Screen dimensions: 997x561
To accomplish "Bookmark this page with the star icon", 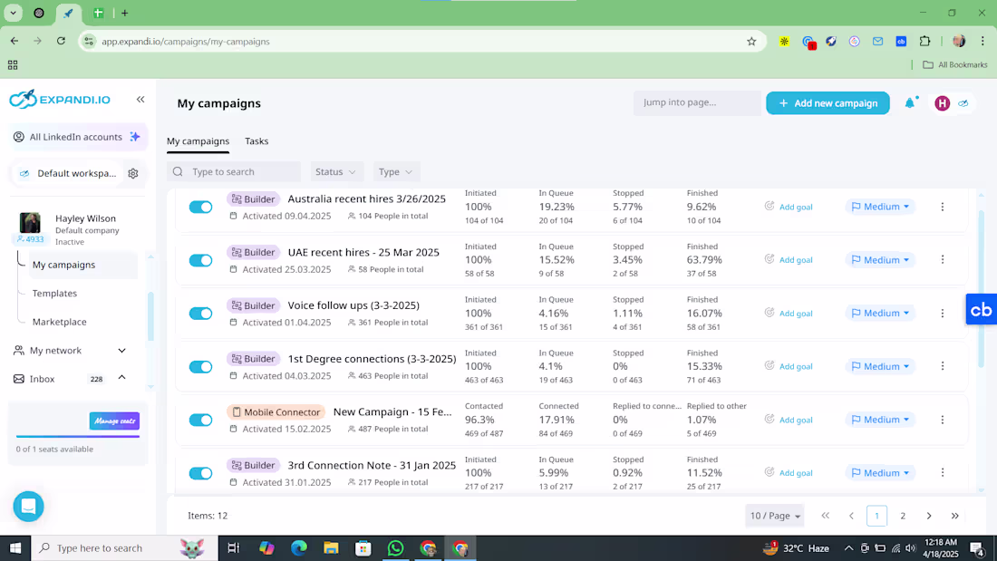I will click(x=751, y=42).
